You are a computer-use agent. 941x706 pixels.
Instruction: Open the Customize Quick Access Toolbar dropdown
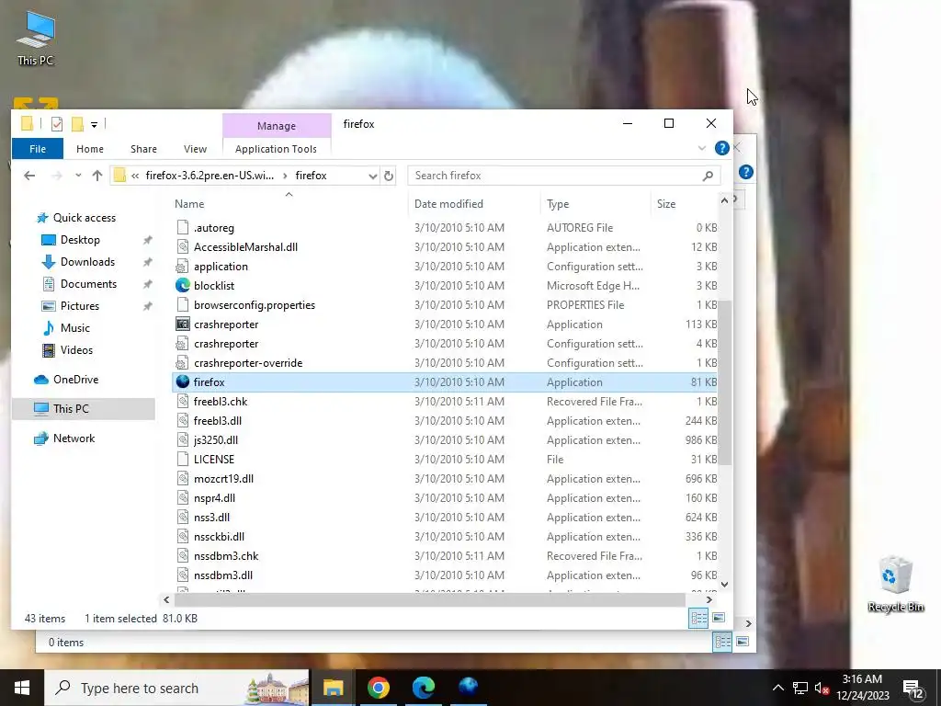[95, 125]
